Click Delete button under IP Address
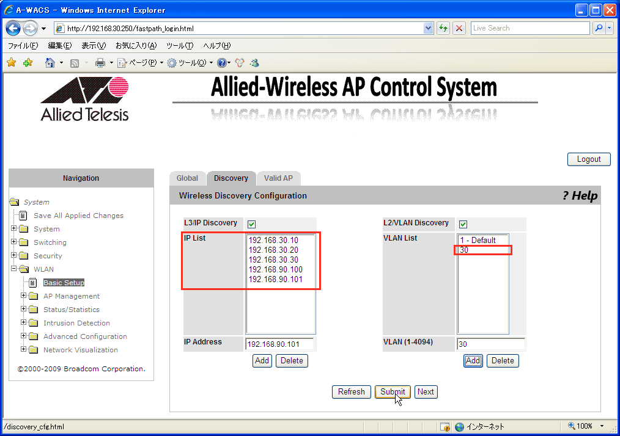This screenshot has height=436, width=620. (x=292, y=360)
